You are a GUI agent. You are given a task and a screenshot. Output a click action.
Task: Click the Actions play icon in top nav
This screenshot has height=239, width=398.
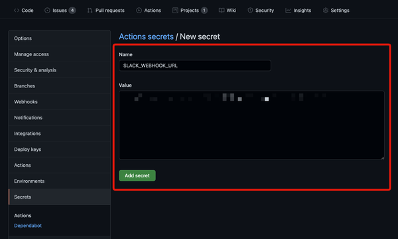click(139, 11)
